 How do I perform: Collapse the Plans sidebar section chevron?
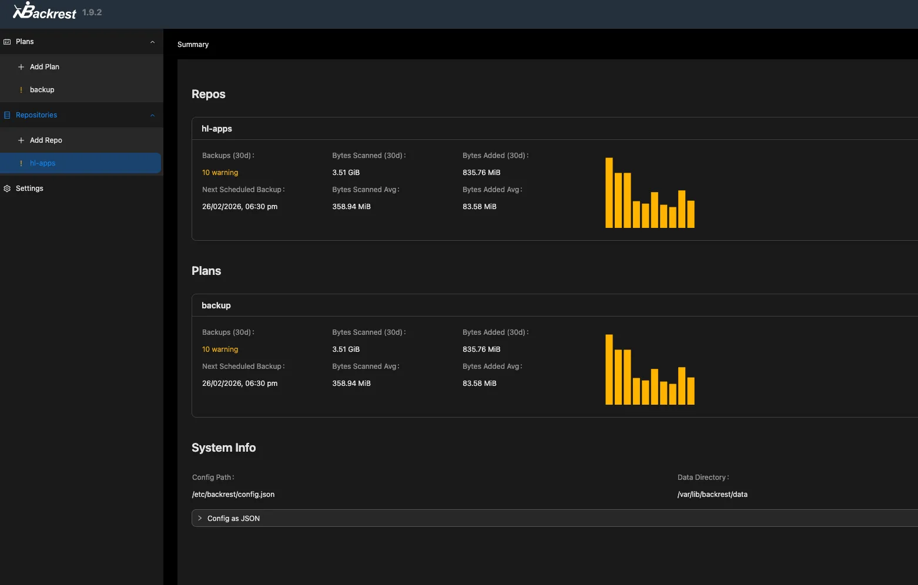point(152,42)
